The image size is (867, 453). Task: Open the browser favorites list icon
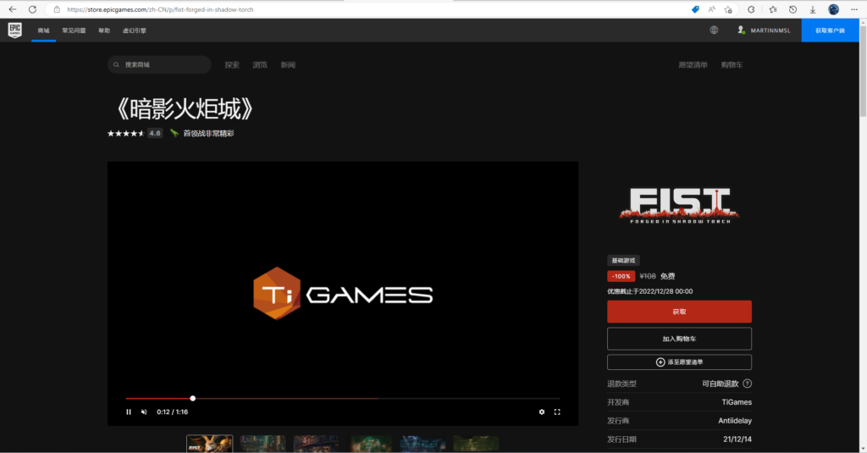click(x=773, y=9)
